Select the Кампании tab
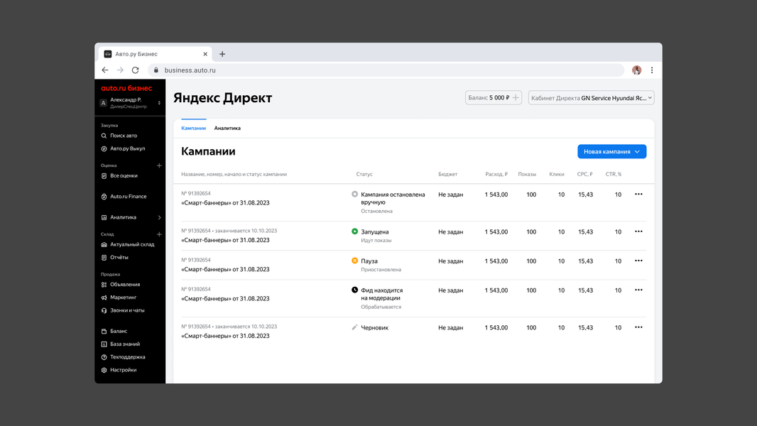This screenshot has width=757, height=426. pyautogui.click(x=194, y=129)
